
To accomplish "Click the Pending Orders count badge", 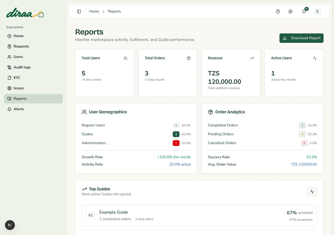I will [x=302, y=134].
